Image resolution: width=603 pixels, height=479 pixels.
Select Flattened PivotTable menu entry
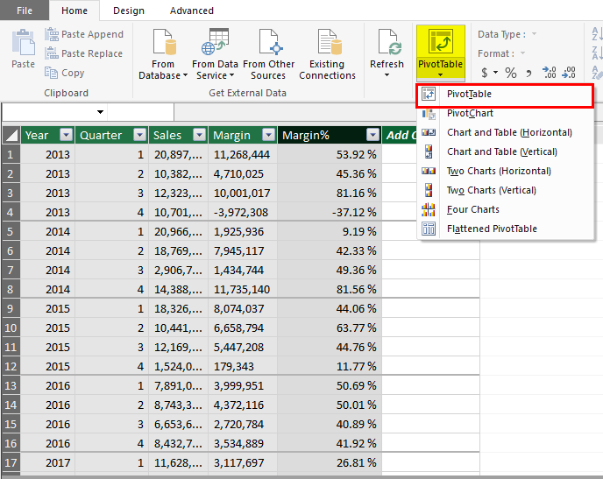point(492,229)
